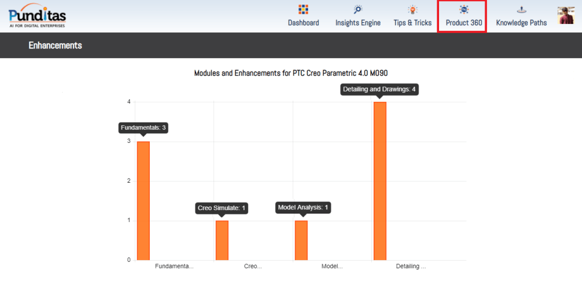Click the Model Analysis orange bar

tap(301, 240)
